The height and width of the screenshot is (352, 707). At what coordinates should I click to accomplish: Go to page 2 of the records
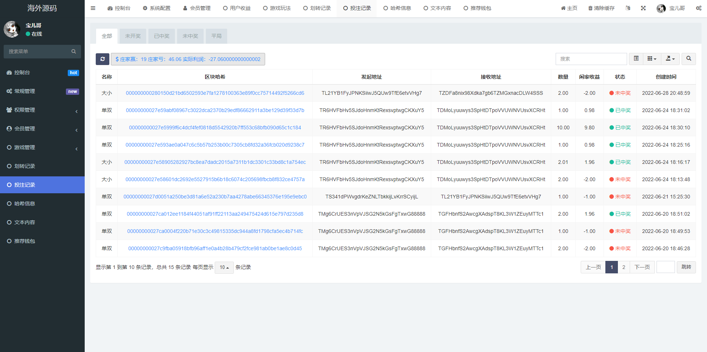coord(624,267)
